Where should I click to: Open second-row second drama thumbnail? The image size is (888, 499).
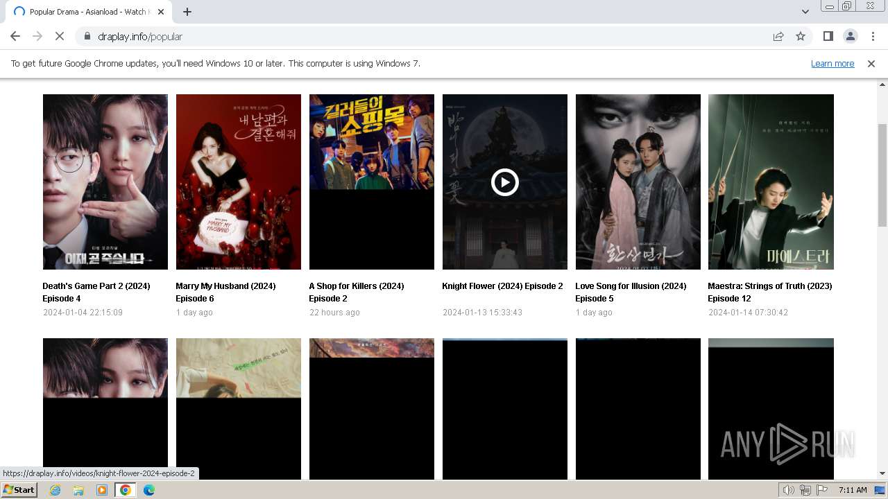239,408
